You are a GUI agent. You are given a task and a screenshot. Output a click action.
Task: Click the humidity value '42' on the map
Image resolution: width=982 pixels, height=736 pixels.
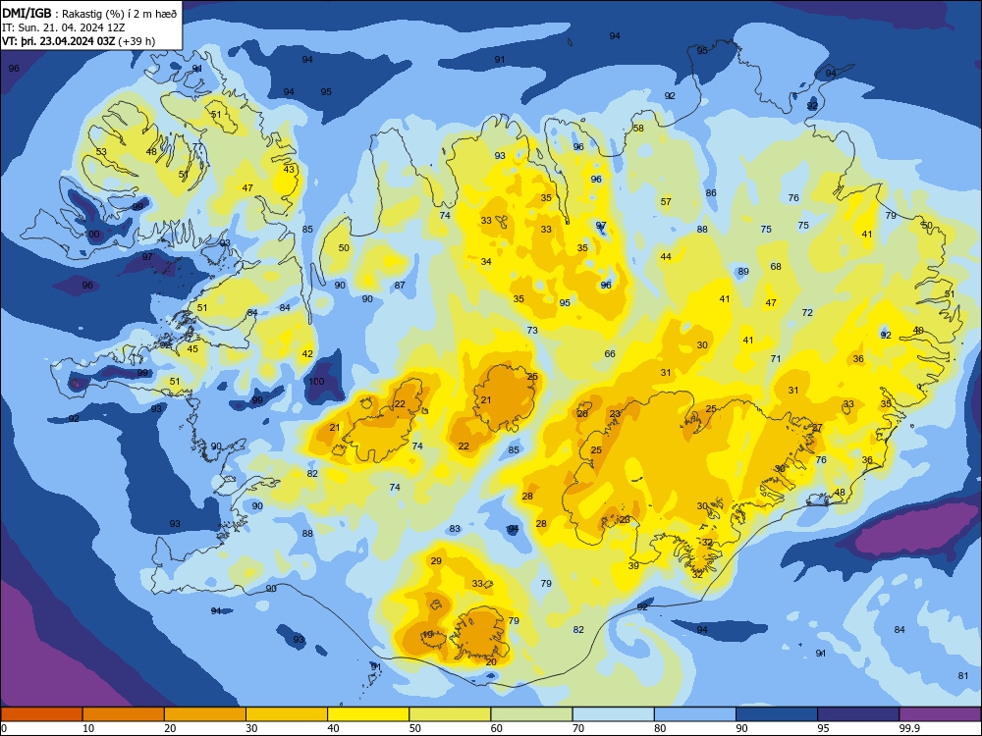[x=307, y=353]
